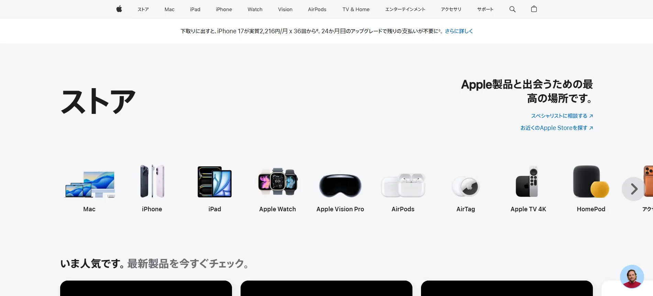
Task: Open the iPad menu in the navigation bar
Action: 195,9
